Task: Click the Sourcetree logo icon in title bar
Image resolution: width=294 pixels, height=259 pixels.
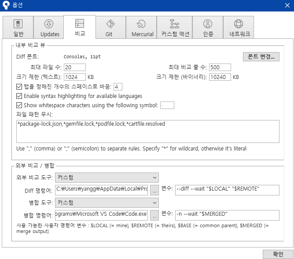Action: coord(6,5)
